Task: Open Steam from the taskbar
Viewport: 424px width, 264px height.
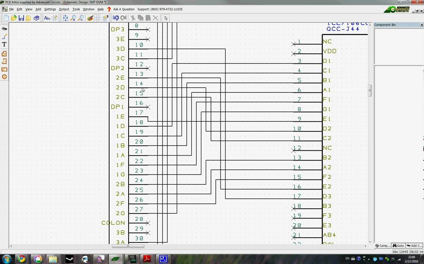Action: 69,259
